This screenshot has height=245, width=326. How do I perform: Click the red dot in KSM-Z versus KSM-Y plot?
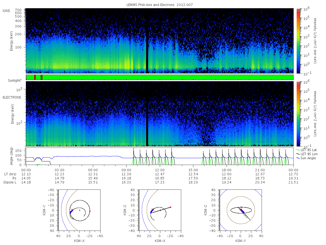[242, 207]
